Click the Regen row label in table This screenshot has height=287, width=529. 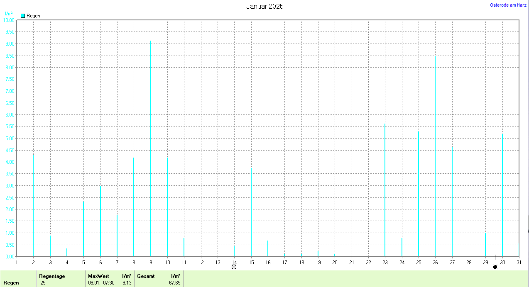pos(11,283)
